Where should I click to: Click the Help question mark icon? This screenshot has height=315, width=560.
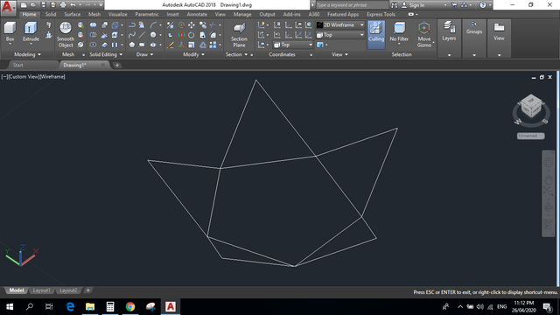point(483,5)
